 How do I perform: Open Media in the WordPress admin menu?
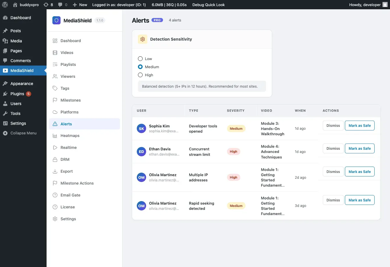click(23, 41)
